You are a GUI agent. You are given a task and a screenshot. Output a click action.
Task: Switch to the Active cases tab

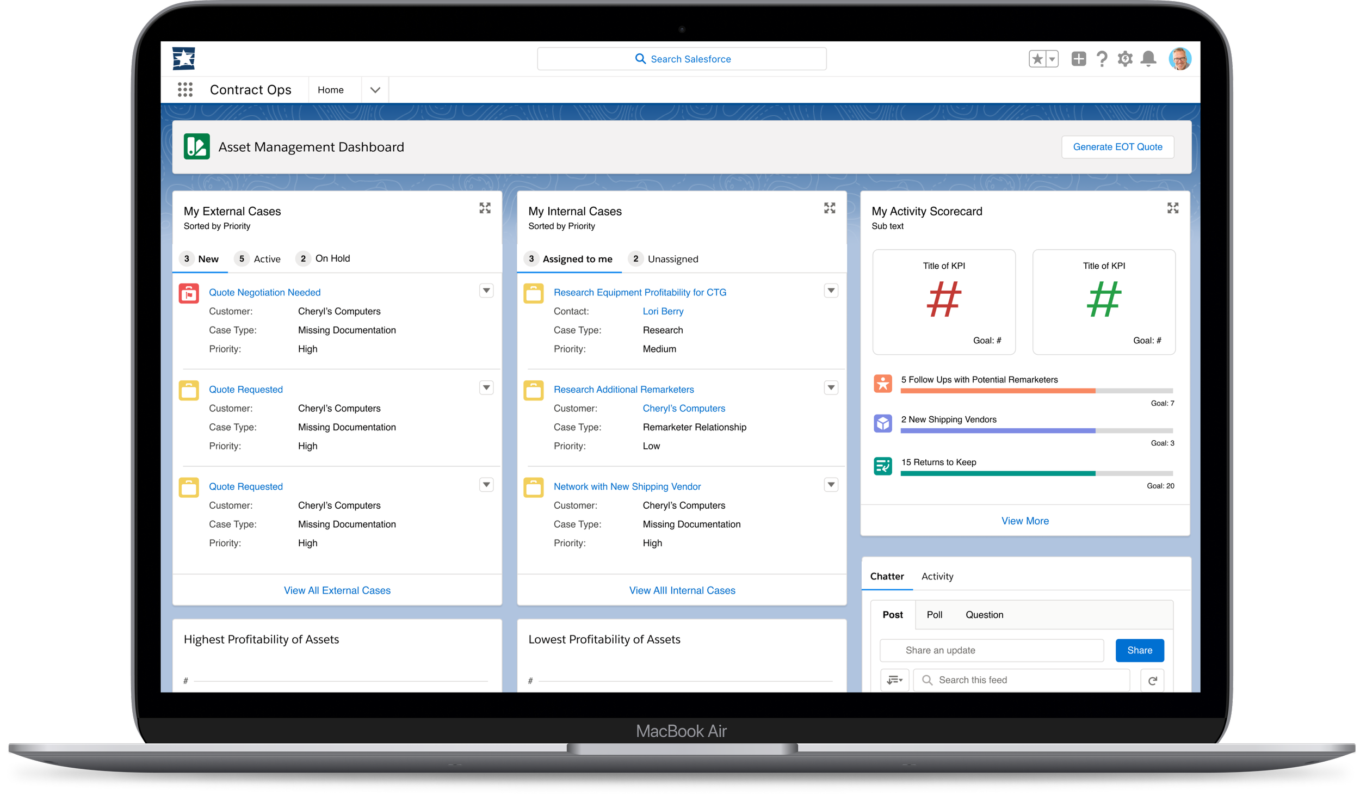(267, 260)
